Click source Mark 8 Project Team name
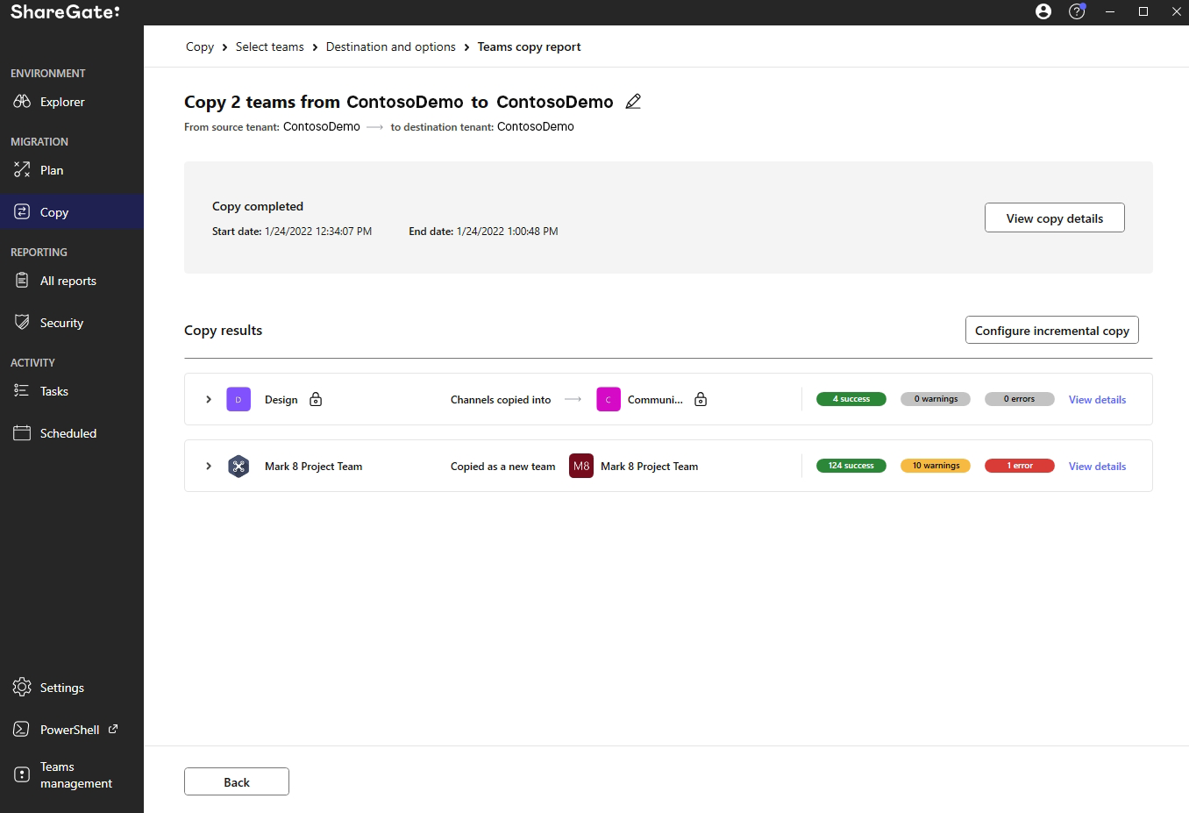1189x813 pixels. pos(314,467)
